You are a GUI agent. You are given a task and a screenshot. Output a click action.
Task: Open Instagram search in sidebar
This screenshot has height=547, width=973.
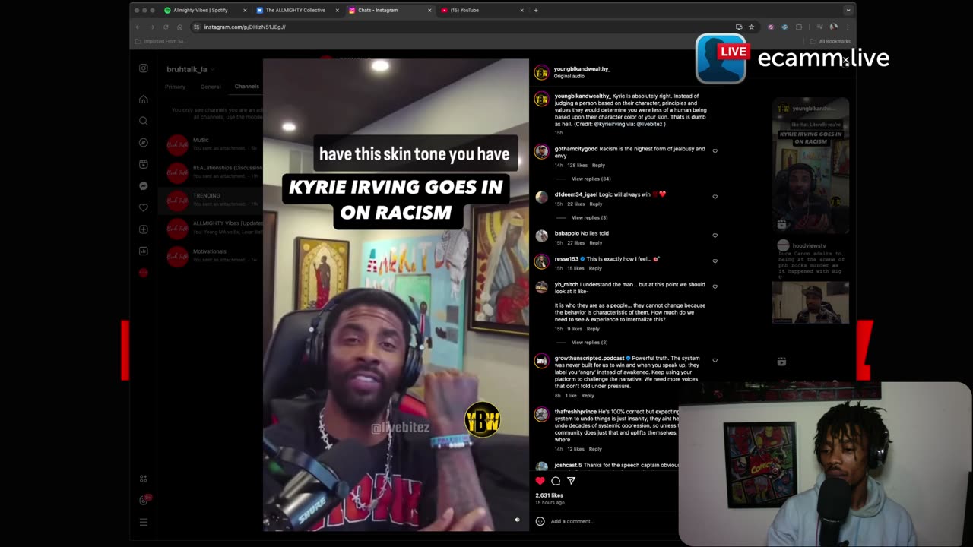(143, 121)
